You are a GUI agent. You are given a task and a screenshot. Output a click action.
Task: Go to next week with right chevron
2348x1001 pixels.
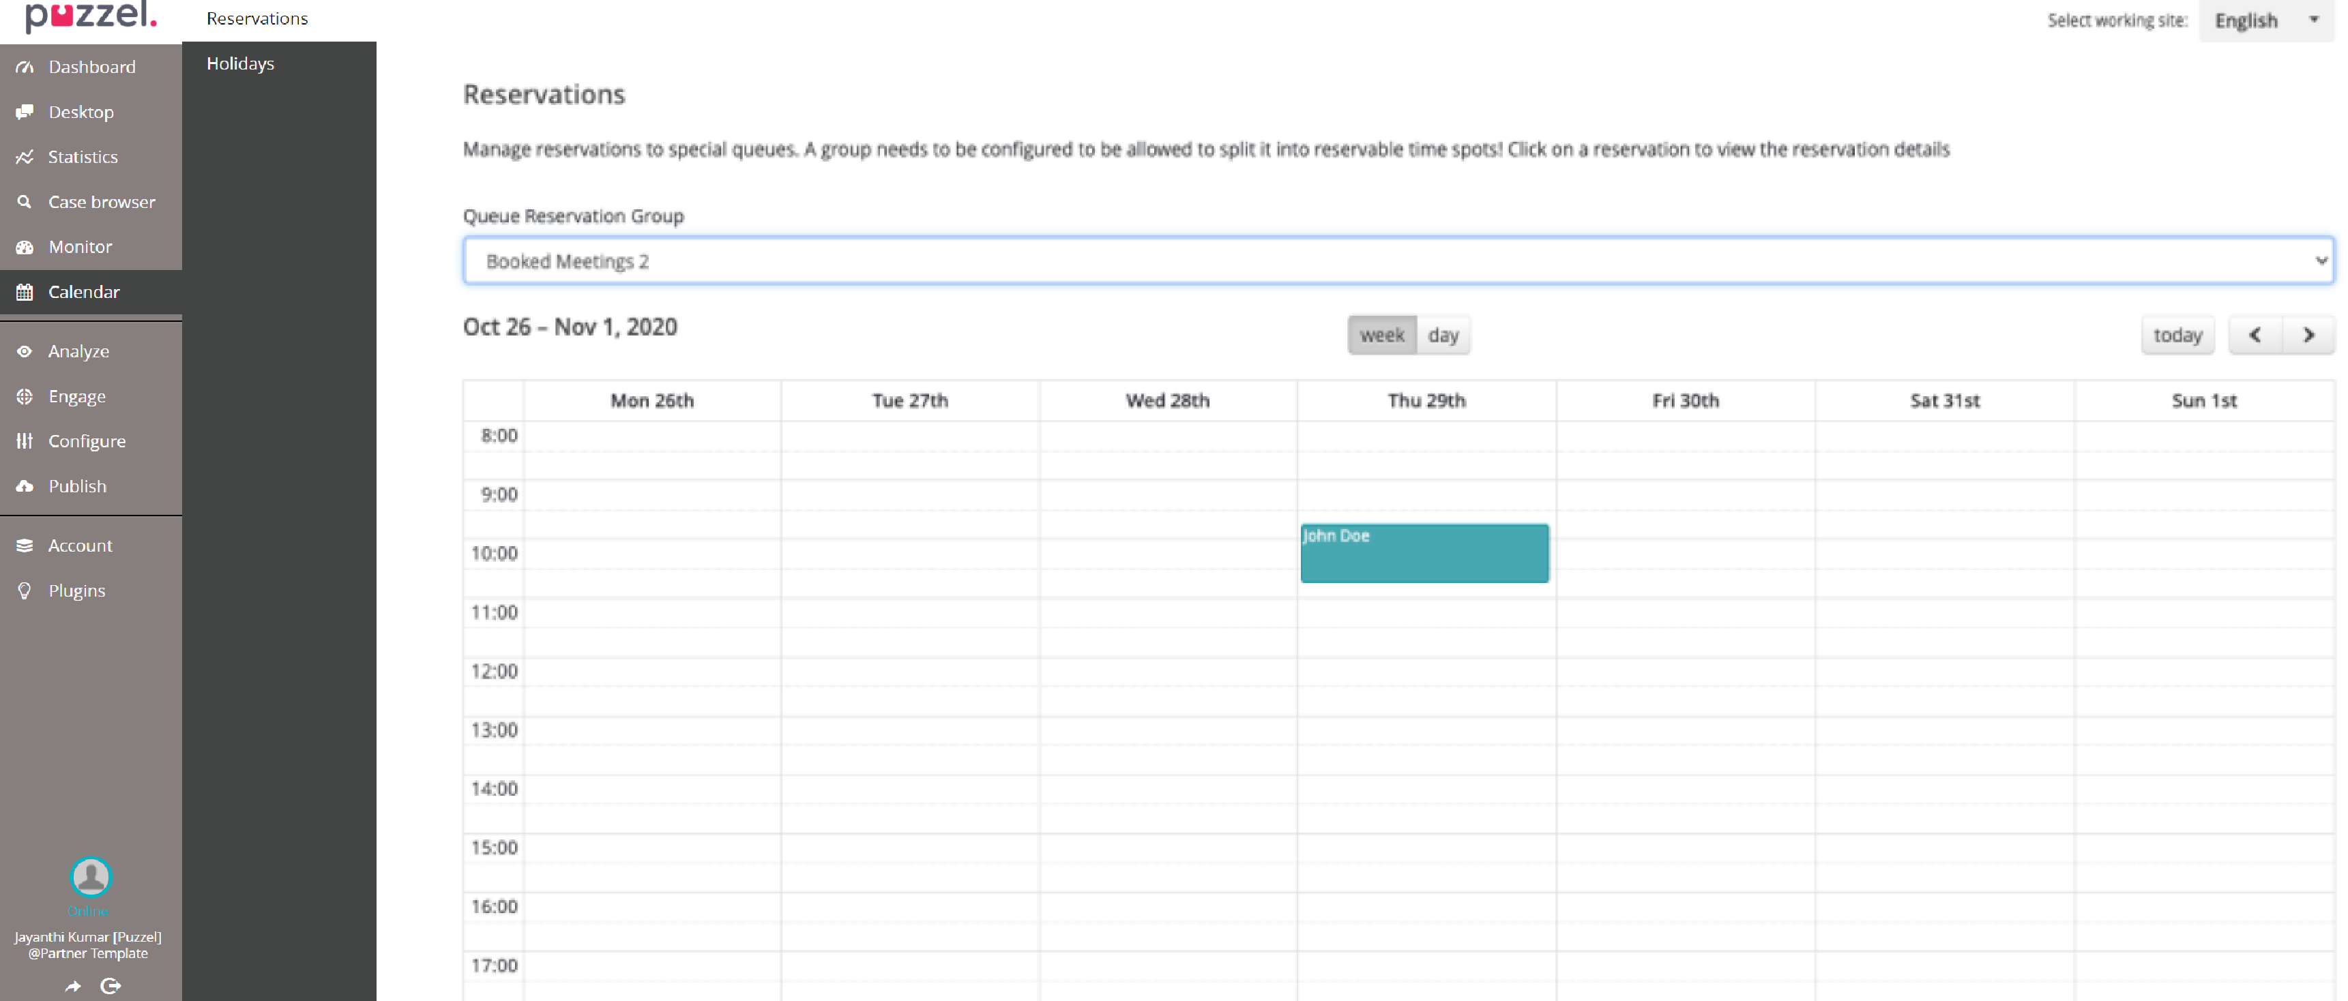[2308, 335]
